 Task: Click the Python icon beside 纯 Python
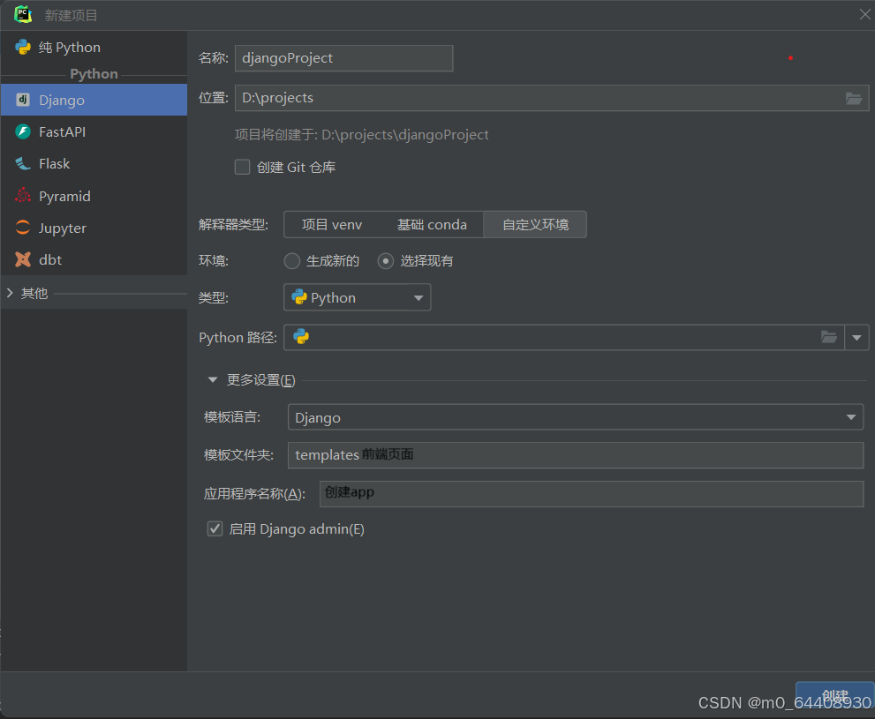pyautogui.click(x=23, y=48)
